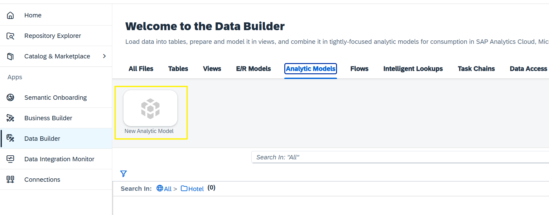
Task: Select the E/R Models tab
Action: tap(253, 69)
